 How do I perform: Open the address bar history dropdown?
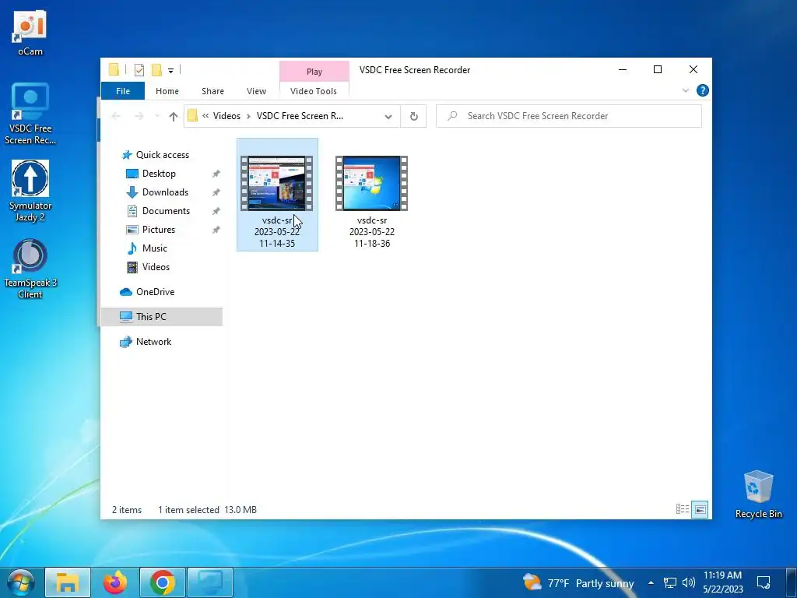pyautogui.click(x=388, y=117)
